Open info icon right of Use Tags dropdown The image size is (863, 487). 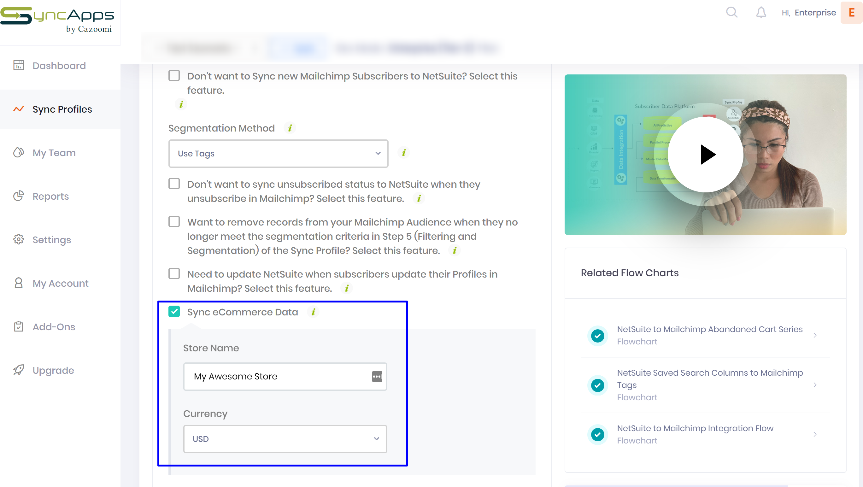pyautogui.click(x=404, y=153)
